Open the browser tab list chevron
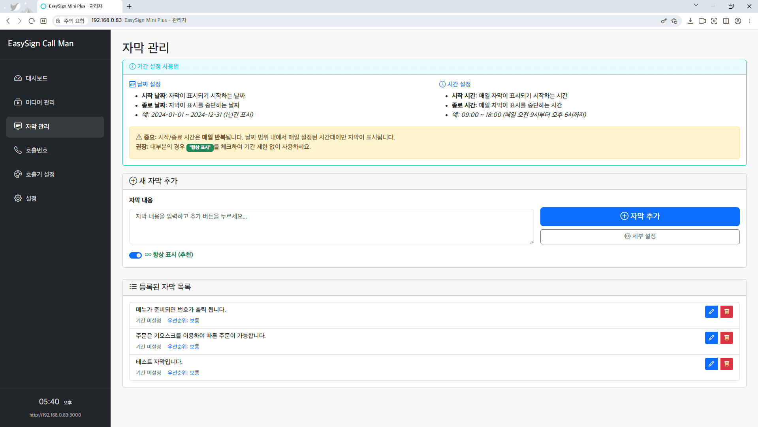Image resolution: width=758 pixels, height=427 pixels. click(696, 6)
